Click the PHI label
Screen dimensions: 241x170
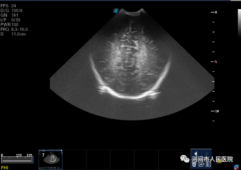[x=5, y=168]
